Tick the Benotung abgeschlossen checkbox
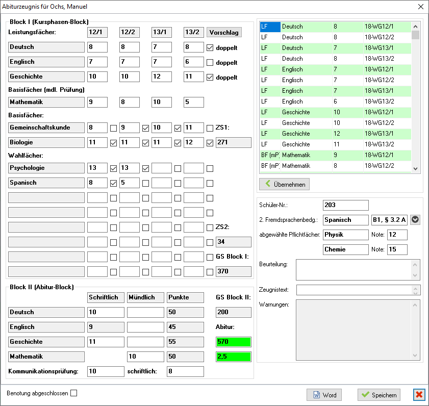429x406 pixels. click(74, 393)
